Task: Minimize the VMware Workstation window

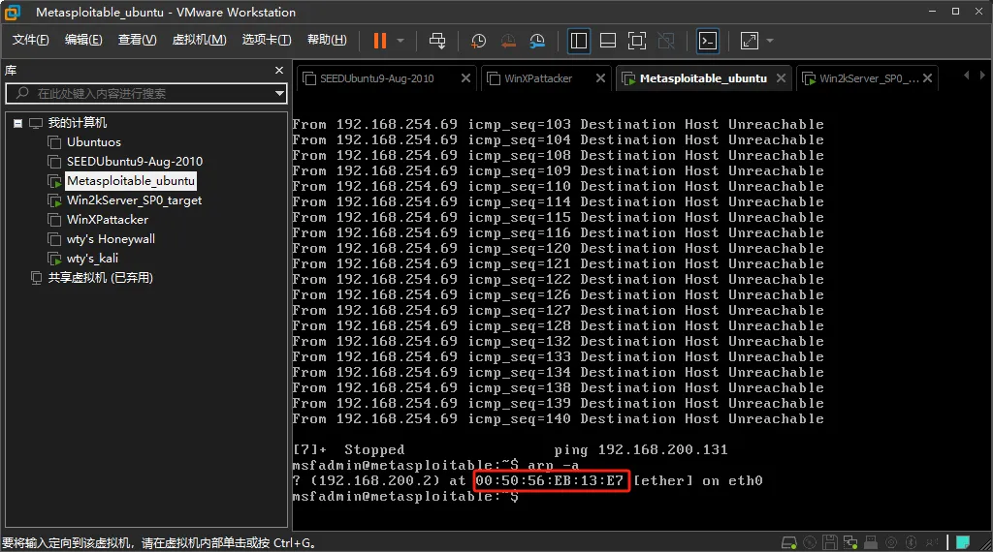Action: 932,12
